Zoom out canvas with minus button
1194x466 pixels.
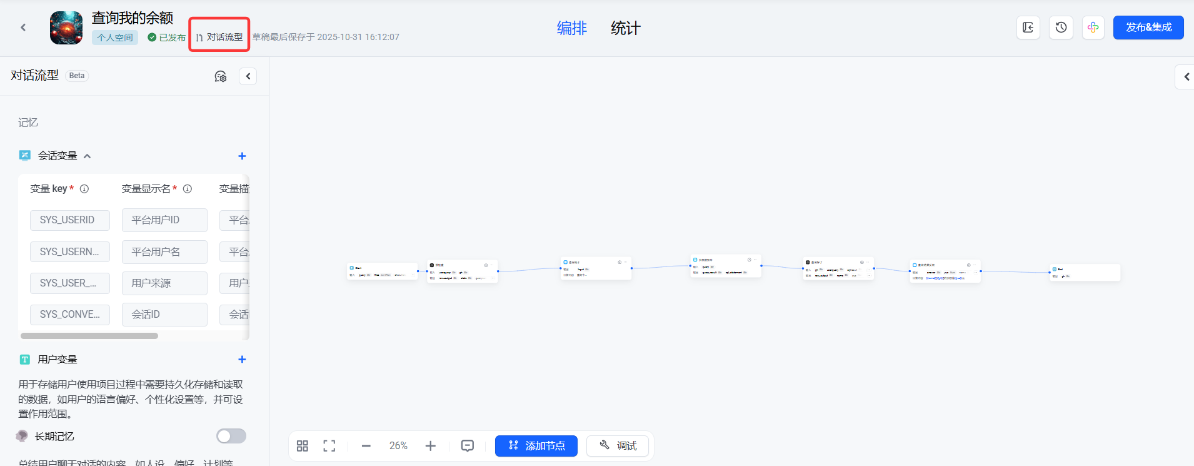[x=366, y=446]
